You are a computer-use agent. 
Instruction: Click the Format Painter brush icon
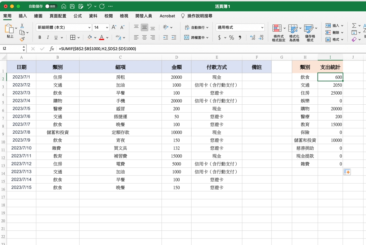click(x=22, y=39)
